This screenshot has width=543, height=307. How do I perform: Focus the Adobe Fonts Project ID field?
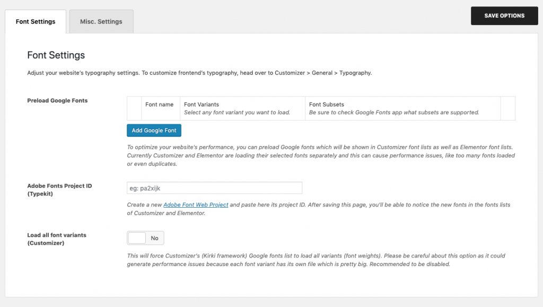214,188
